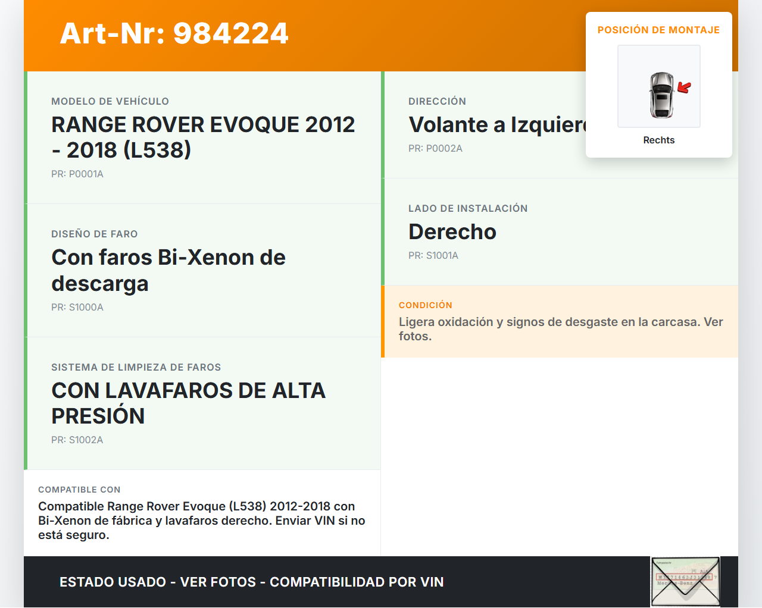Select 'CON LAVAFAROS DE ALTA PRESIÓN' value
Image resolution: width=762 pixels, height=608 pixels.
coord(188,403)
